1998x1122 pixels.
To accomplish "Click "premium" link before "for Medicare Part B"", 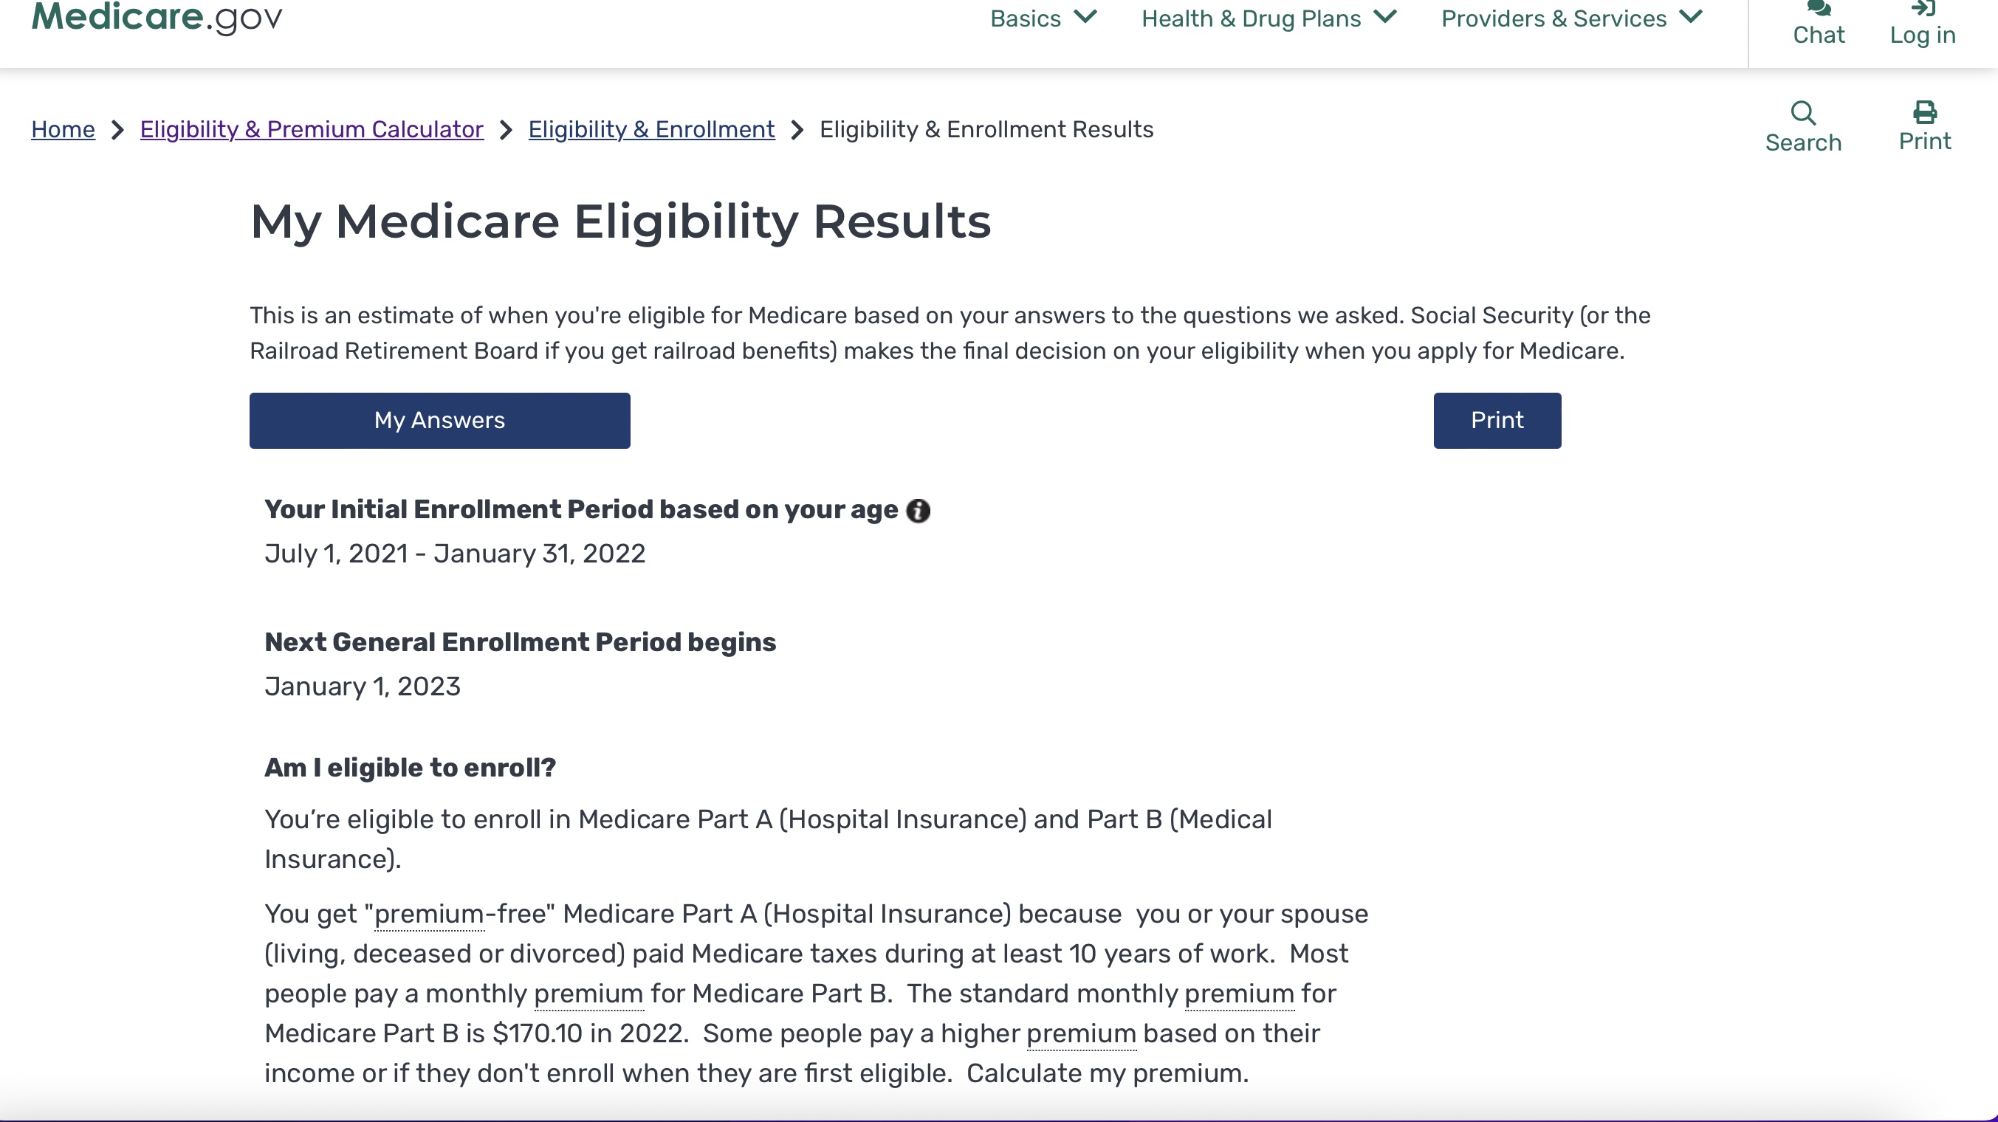I will [588, 994].
